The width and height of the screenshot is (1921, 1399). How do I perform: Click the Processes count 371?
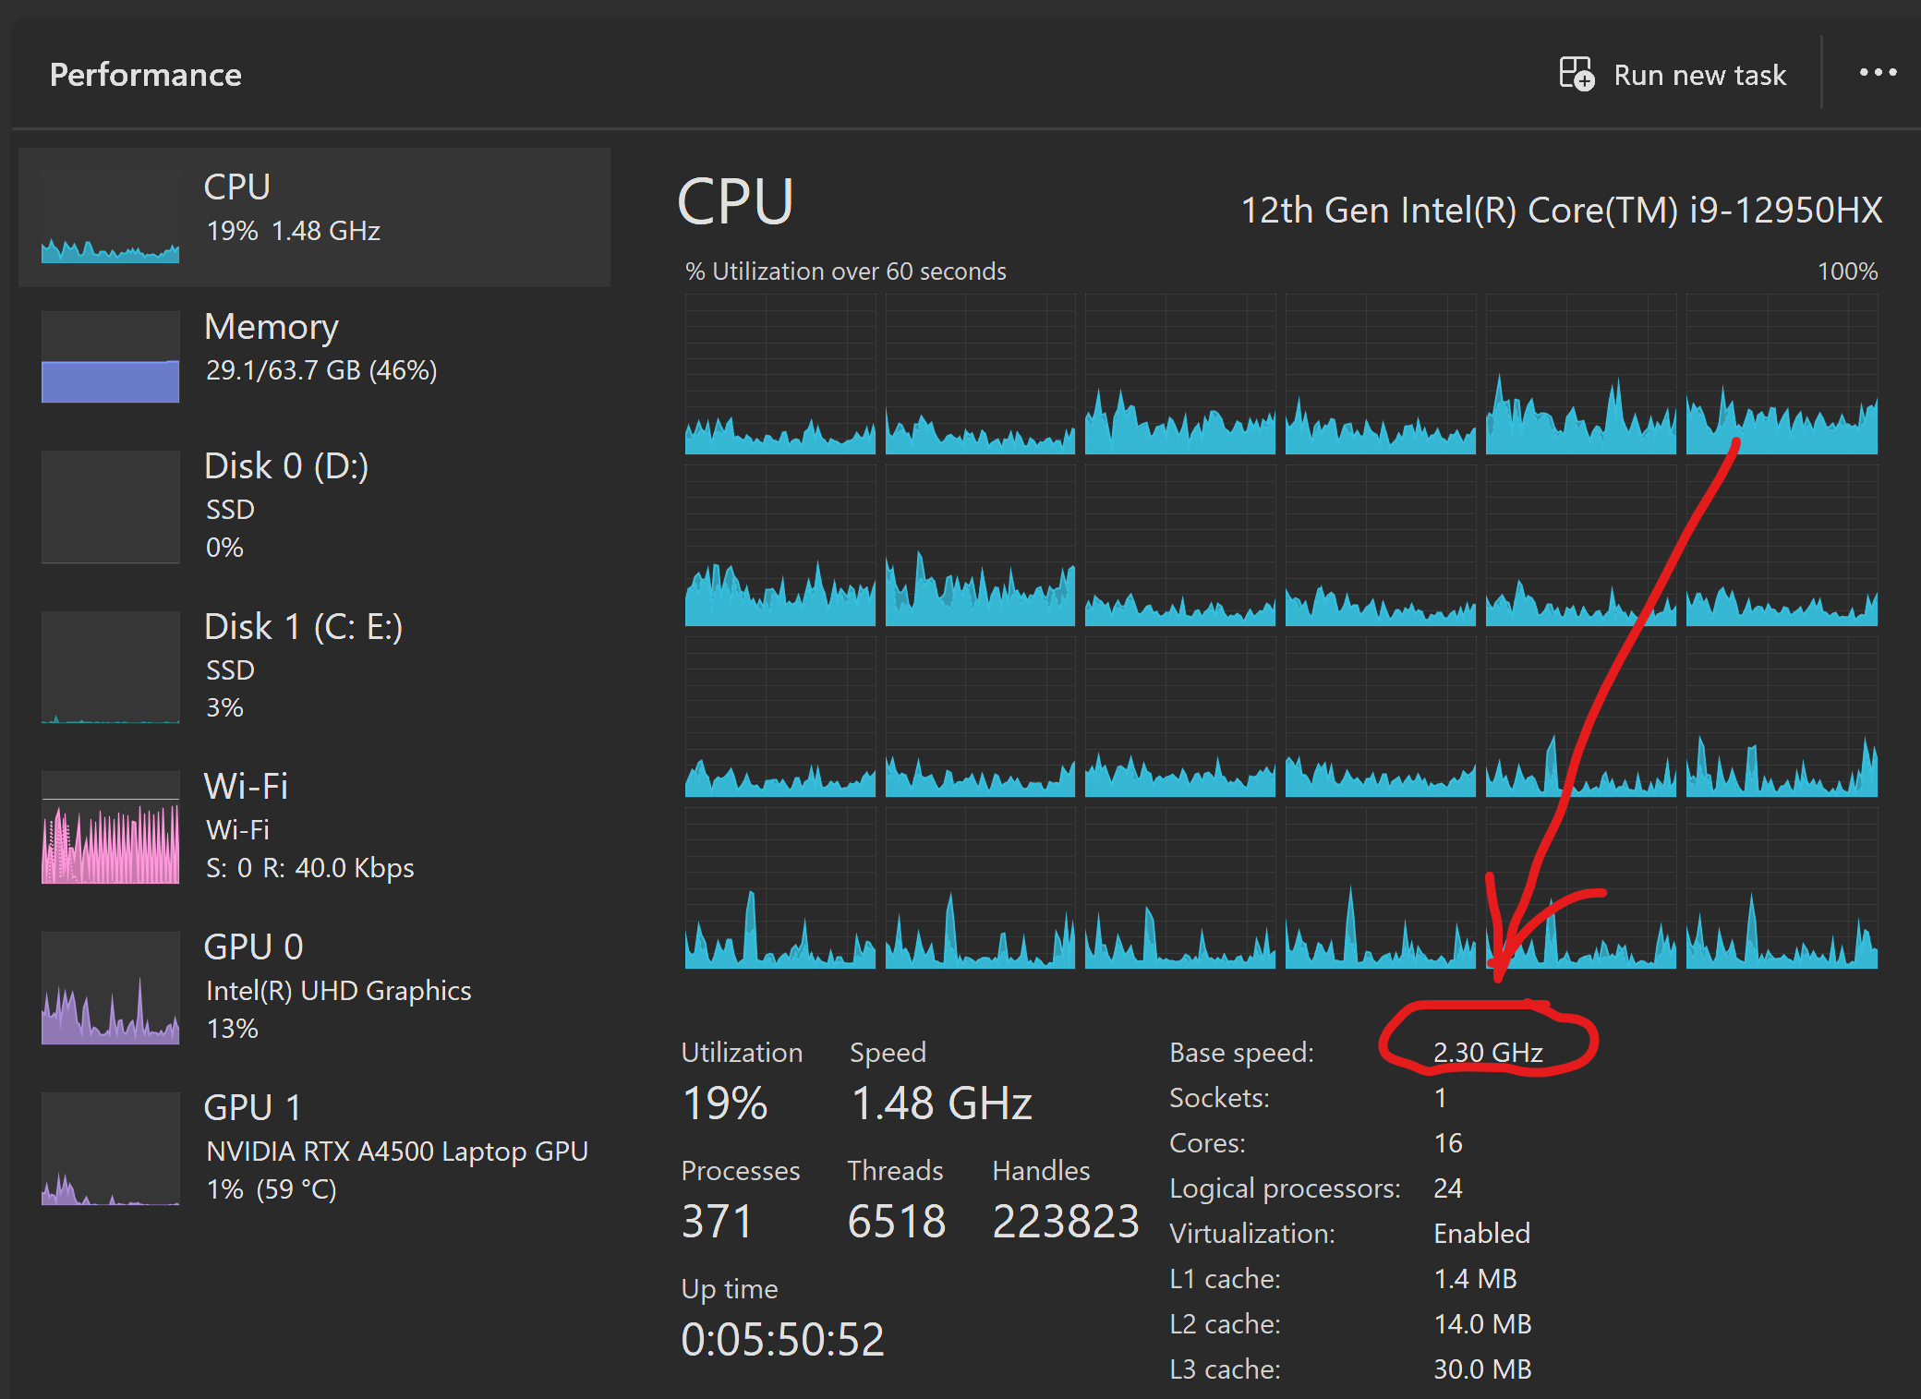717,1221
